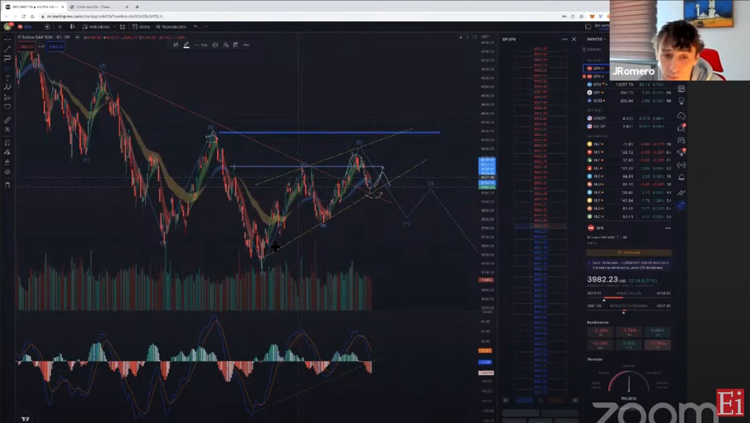The width and height of the screenshot is (750, 423).
Task: Collapse the chart legend with arrow
Action: pos(77,37)
